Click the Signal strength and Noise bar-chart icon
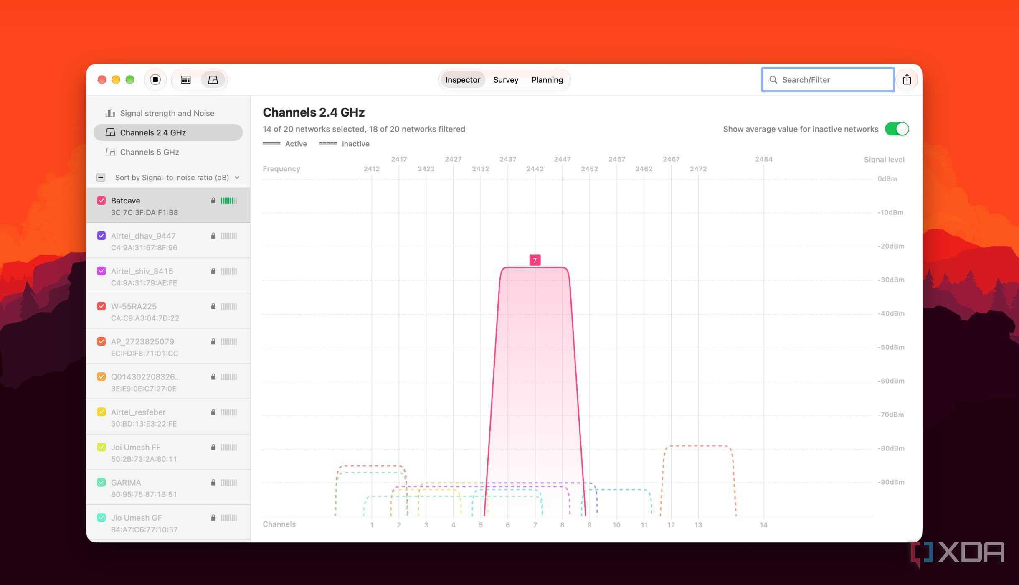Image resolution: width=1019 pixels, height=585 pixels. tap(110, 113)
